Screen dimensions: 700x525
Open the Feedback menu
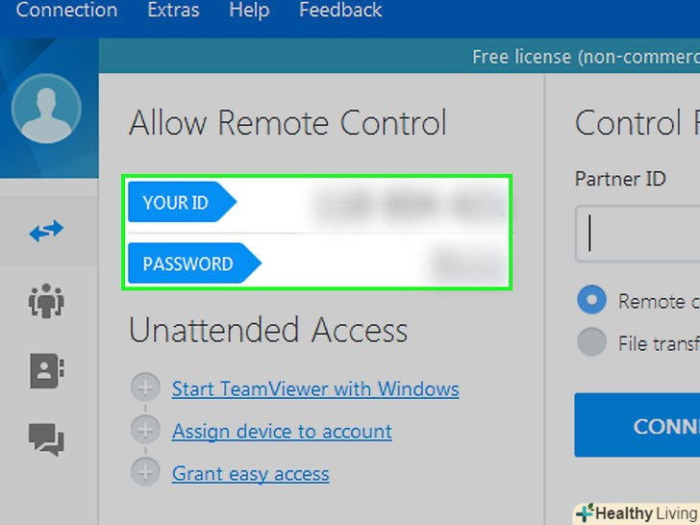pyautogui.click(x=340, y=12)
